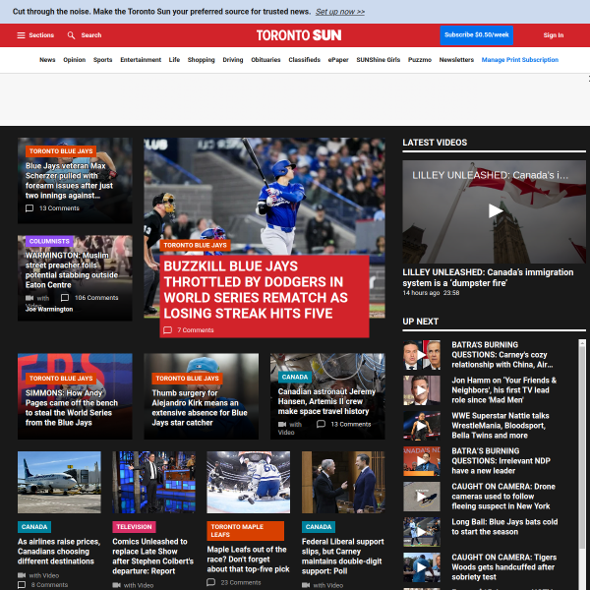Click the Search magnifier icon
Screen dimensions: 590x590
pyautogui.click(x=71, y=35)
